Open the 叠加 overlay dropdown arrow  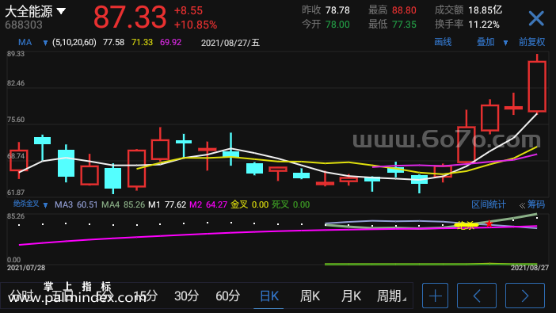pyautogui.click(x=505, y=43)
